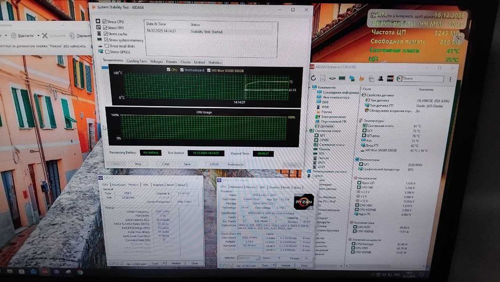Enable Stress GPU(s) option
Viewport: 500px width, 282px height.
pyautogui.click(x=107, y=52)
